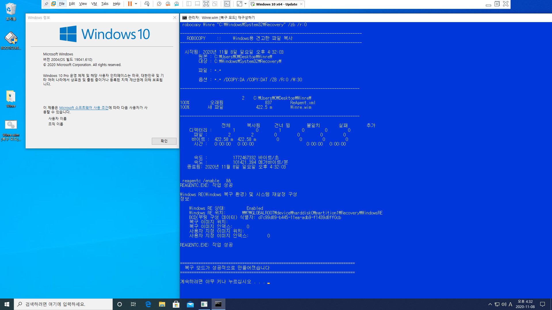Toggle the sidebar library panel icon
The height and width of the screenshot is (310, 552).
pyautogui.click(x=189, y=4)
